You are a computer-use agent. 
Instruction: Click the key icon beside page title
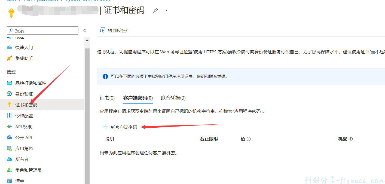coord(11,13)
